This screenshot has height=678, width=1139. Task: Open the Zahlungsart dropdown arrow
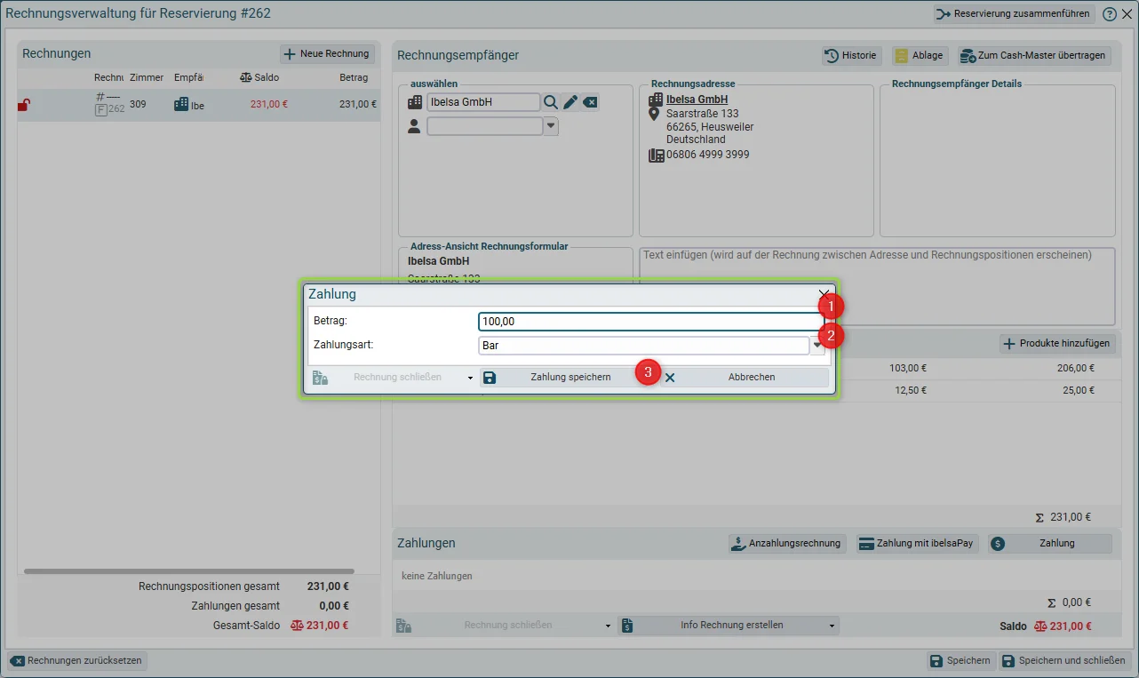(x=817, y=346)
